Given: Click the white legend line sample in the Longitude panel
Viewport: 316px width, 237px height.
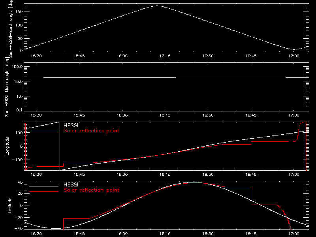Looking at the screenshot, I should point(44,127).
